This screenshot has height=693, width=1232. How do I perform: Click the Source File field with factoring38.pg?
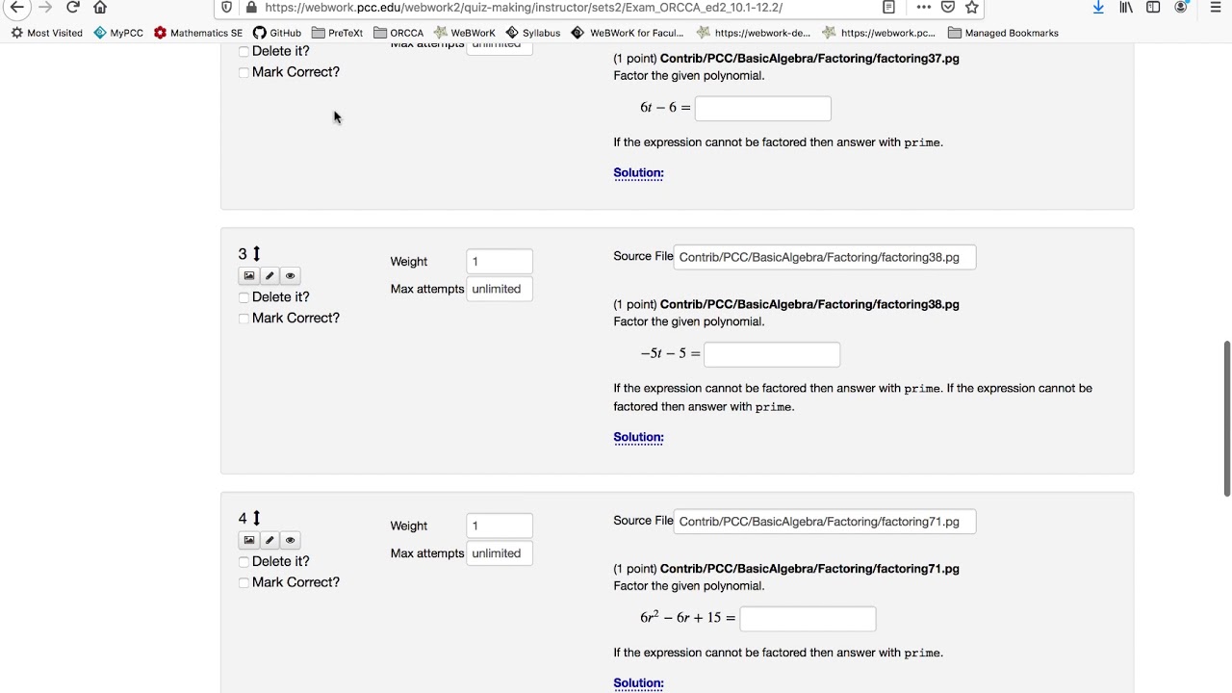[x=825, y=257]
